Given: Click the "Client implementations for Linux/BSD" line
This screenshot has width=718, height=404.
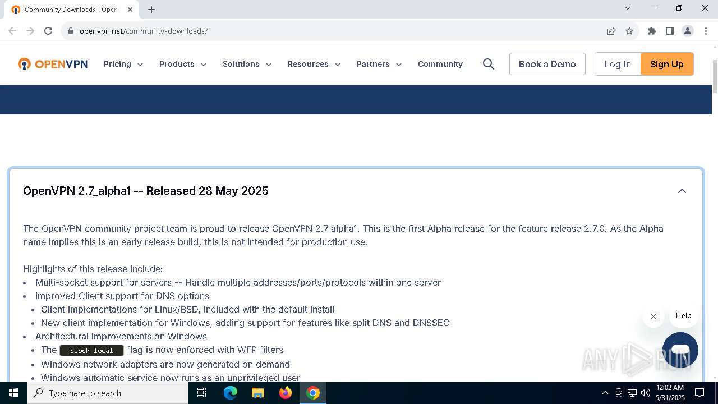Looking at the screenshot, I should 187,309.
